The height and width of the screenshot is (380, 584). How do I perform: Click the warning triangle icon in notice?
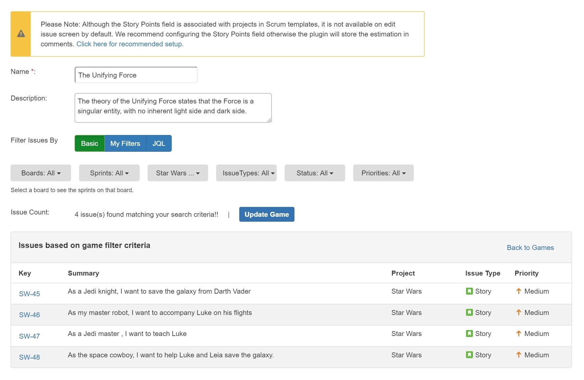click(21, 34)
